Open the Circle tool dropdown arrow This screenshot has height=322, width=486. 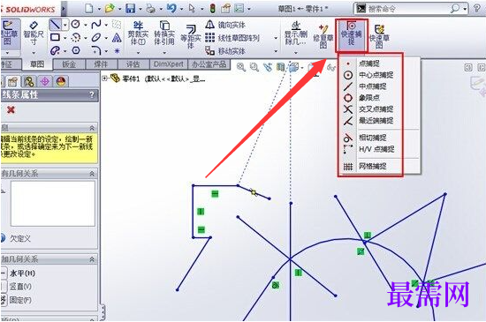85,25
